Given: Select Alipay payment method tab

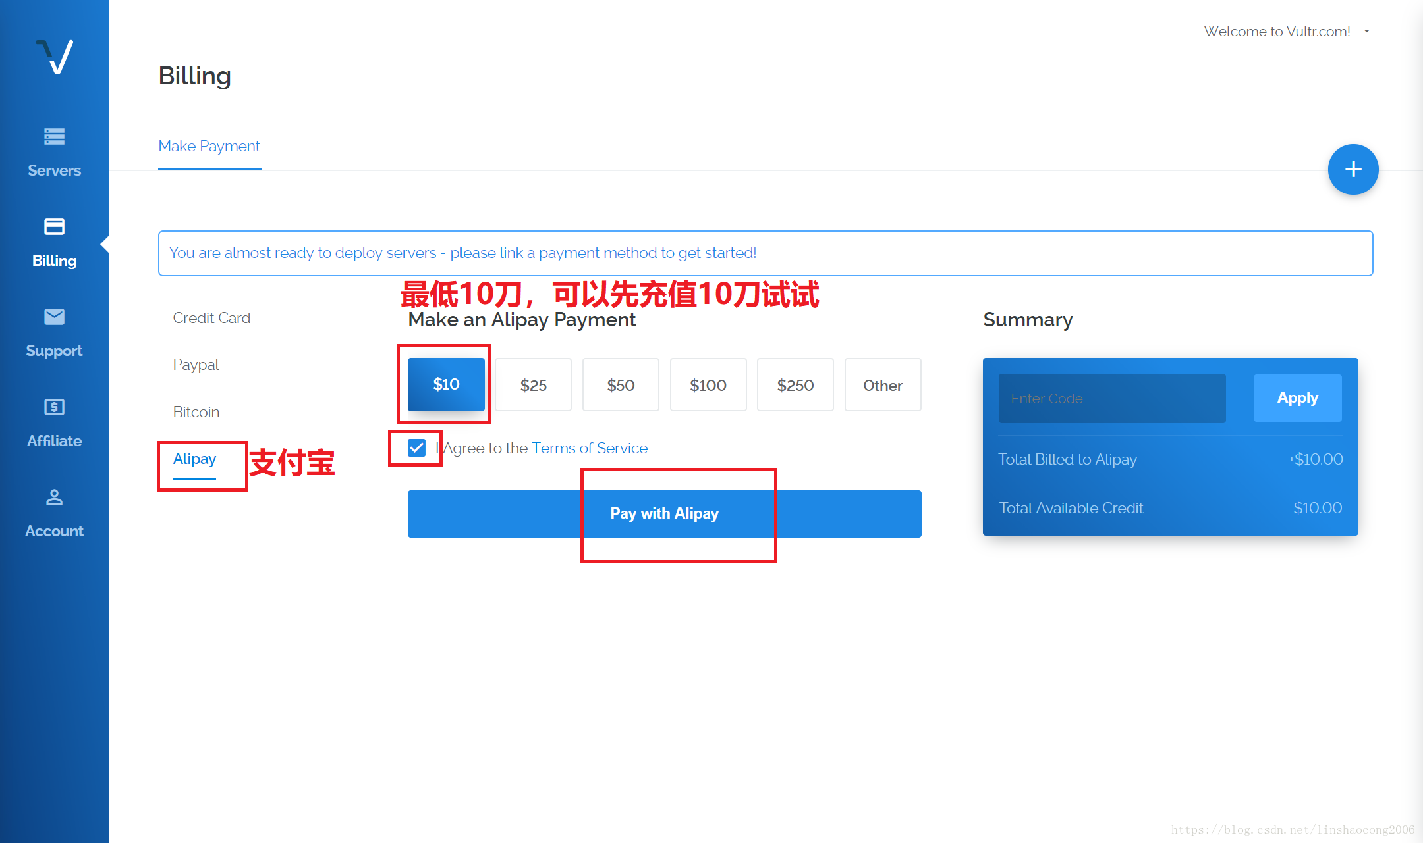Looking at the screenshot, I should [194, 459].
